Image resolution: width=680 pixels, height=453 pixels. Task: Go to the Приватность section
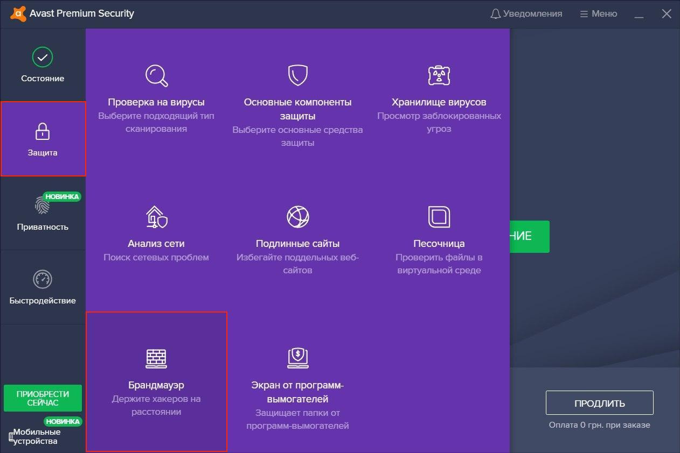pos(43,213)
